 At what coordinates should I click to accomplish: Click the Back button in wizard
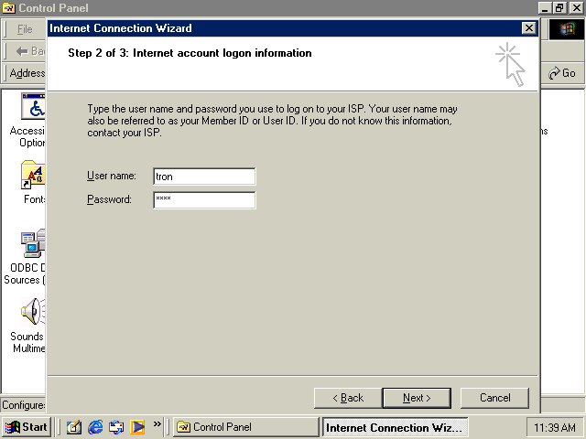click(x=348, y=398)
